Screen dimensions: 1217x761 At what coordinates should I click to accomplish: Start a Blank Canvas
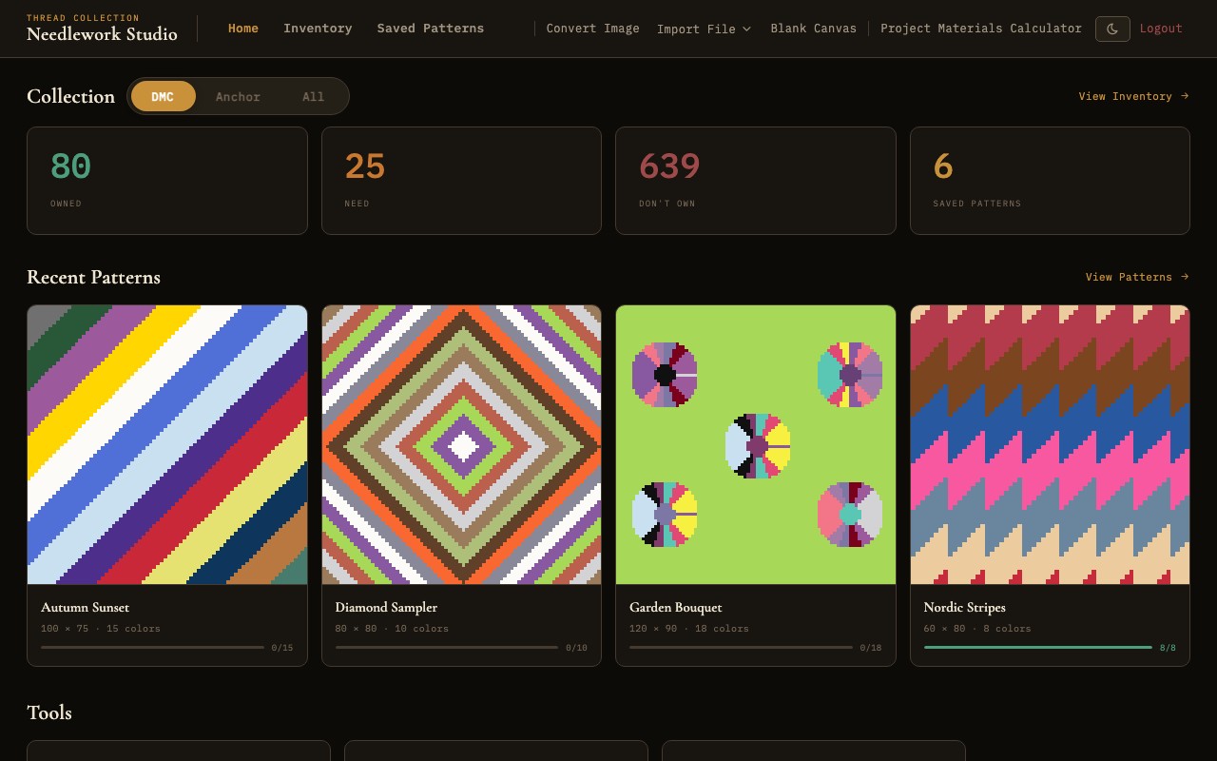click(813, 29)
